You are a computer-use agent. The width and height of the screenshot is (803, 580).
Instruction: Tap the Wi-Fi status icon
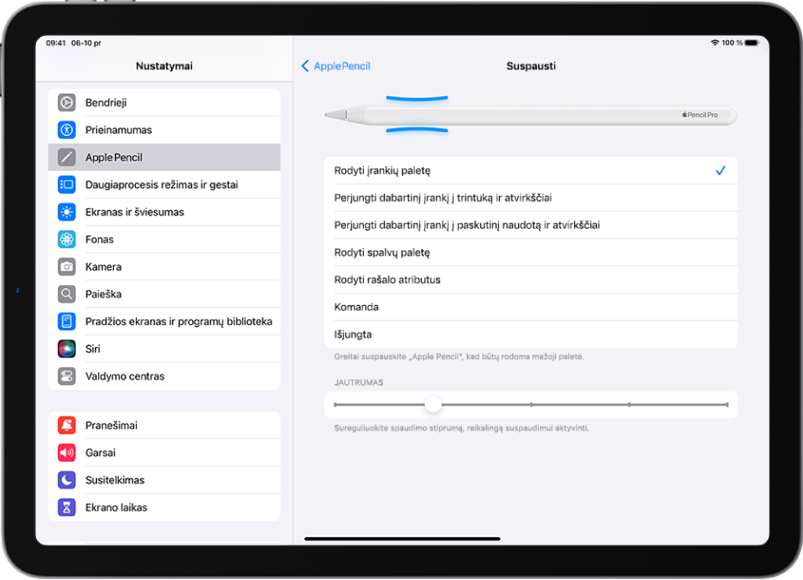click(x=715, y=43)
